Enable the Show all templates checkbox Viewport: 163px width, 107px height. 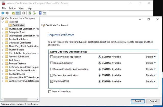50,92
